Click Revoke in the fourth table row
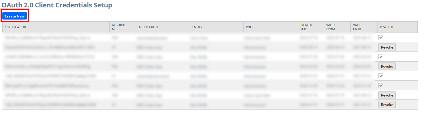Image resolution: width=432 pixels, height=119 pixels. click(x=387, y=66)
